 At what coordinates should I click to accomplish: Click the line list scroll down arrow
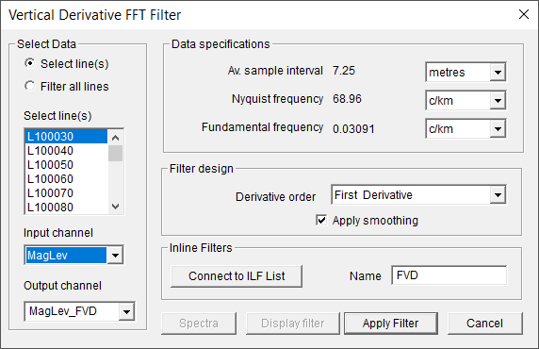116,207
